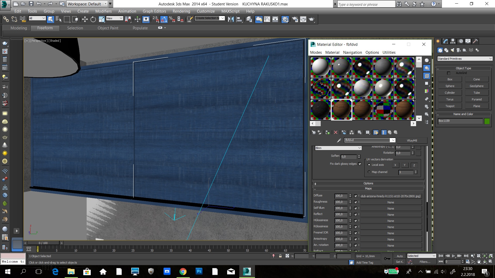Click Toggle Auto Key lock icon in status bar
The width and height of the screenshot is (495, 278).
tap(280, 256)
